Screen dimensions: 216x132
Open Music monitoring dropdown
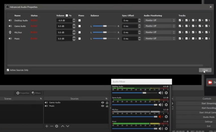point(160,38)
